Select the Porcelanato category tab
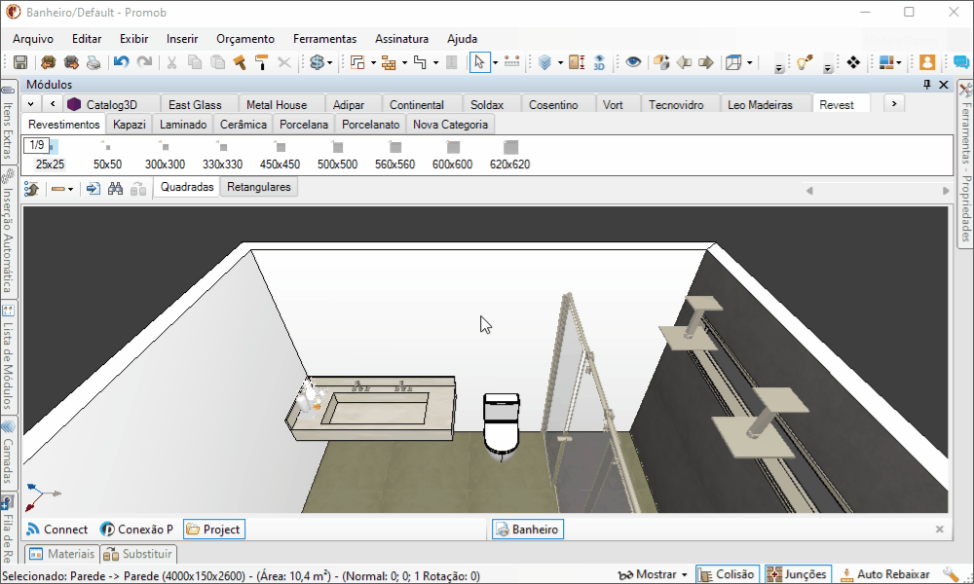This screenshot has width=974, height=584. [x=371, y=125]
